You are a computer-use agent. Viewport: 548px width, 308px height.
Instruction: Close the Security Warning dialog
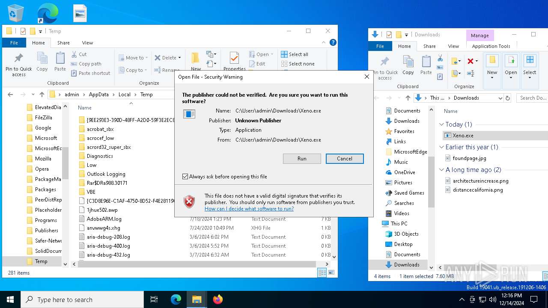click(366, 77)
